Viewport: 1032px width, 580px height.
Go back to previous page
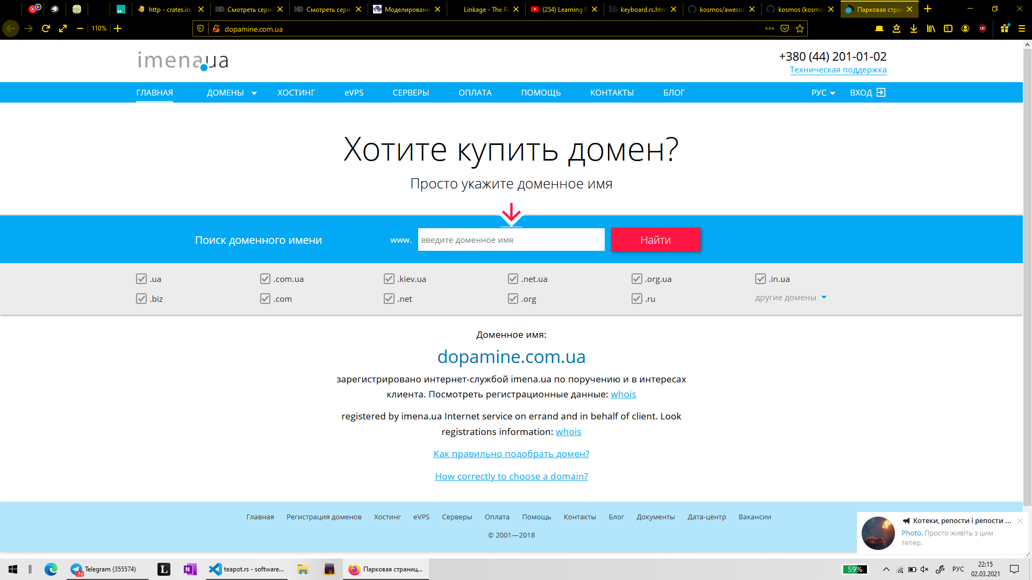tap(11, 28)
